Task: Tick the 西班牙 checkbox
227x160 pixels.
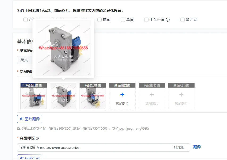Action: point(26,20)
